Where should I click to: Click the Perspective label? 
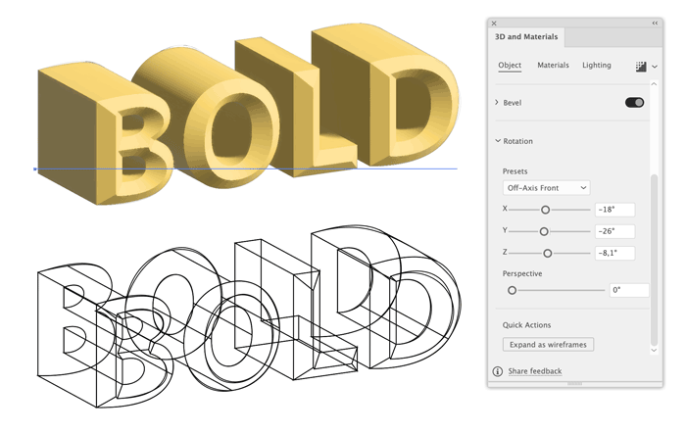pos(522,273)
